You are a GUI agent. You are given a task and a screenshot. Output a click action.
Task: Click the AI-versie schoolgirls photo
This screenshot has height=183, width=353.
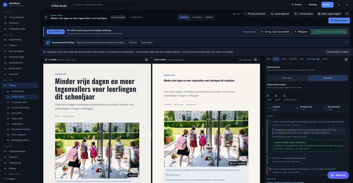point(97,151)
